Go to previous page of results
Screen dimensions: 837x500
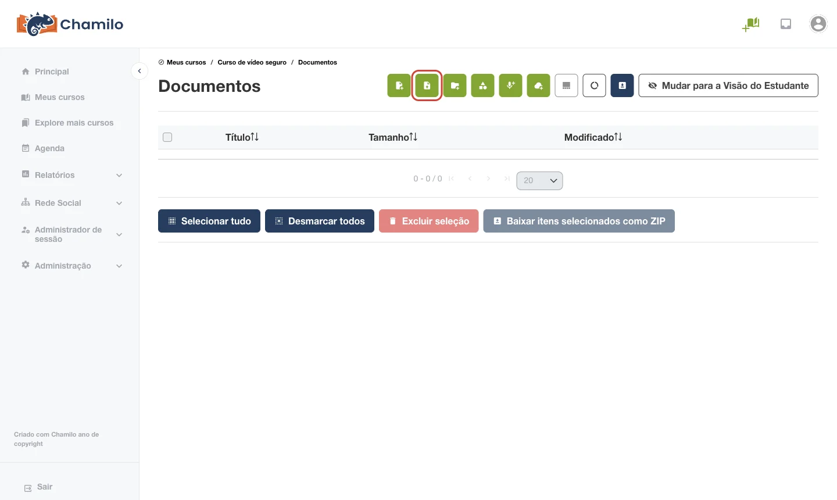470,178
